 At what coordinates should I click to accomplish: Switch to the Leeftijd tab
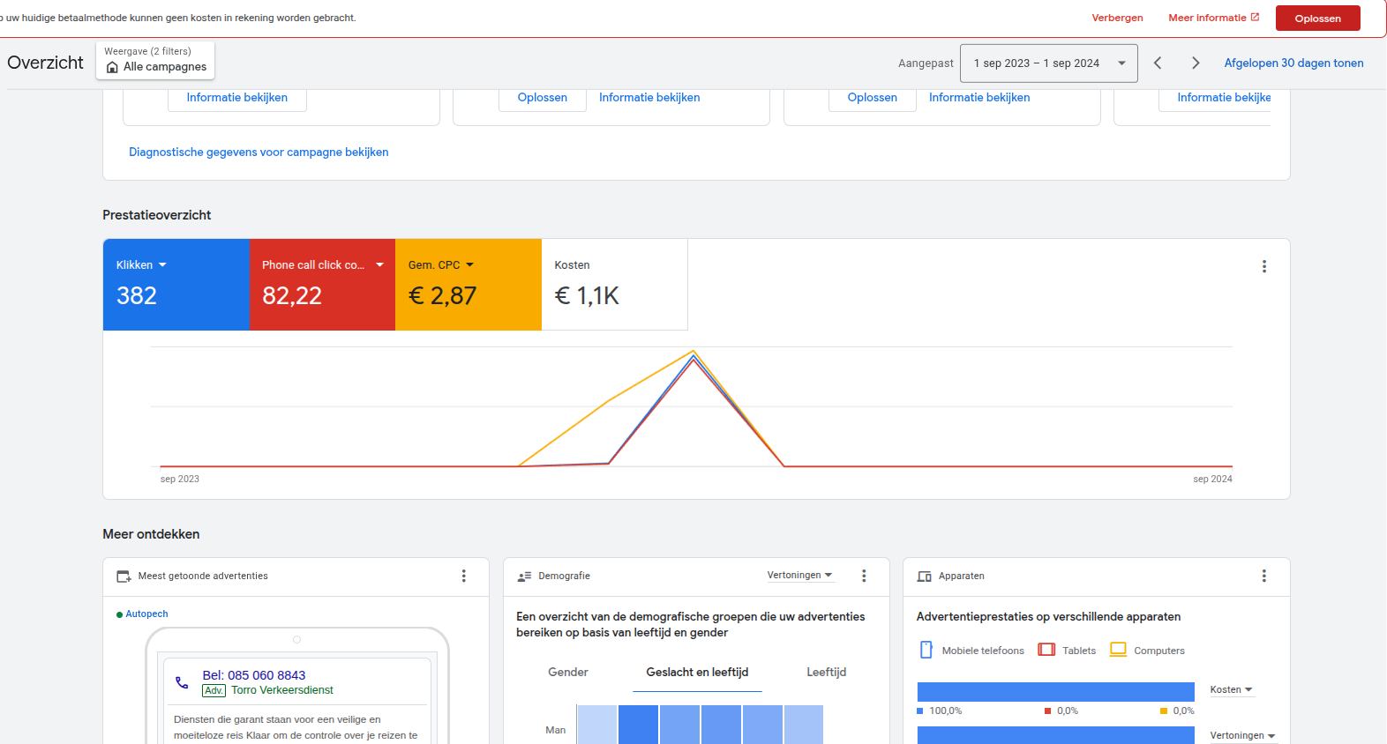point(826,672)
